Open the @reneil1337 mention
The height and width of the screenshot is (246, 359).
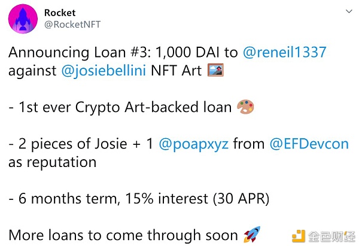point(284,52)
